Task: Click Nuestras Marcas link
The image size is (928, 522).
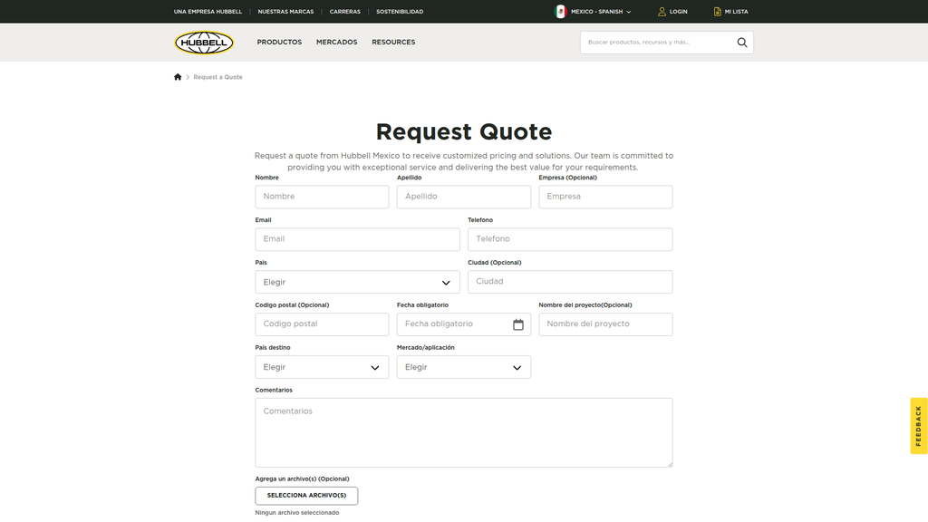Action: (x=285, y=11)
